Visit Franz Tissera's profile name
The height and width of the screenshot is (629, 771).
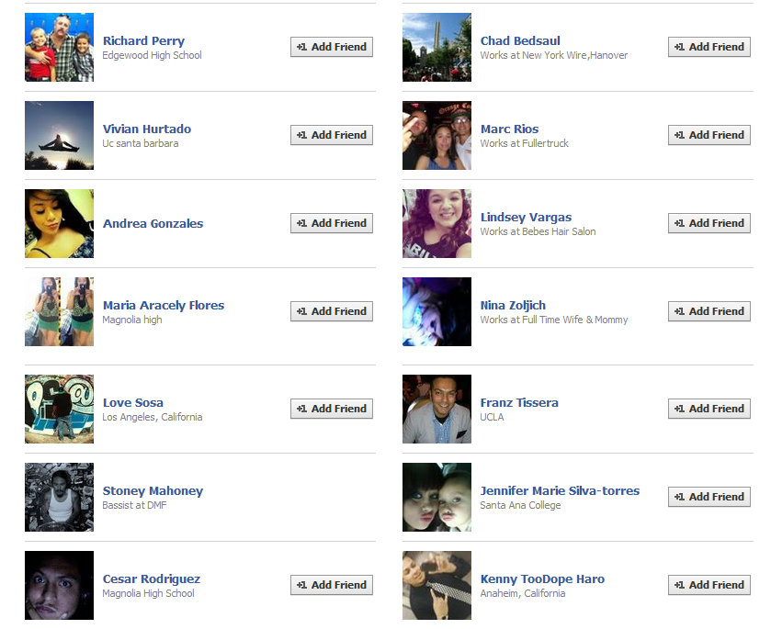(x=519, y=403)
